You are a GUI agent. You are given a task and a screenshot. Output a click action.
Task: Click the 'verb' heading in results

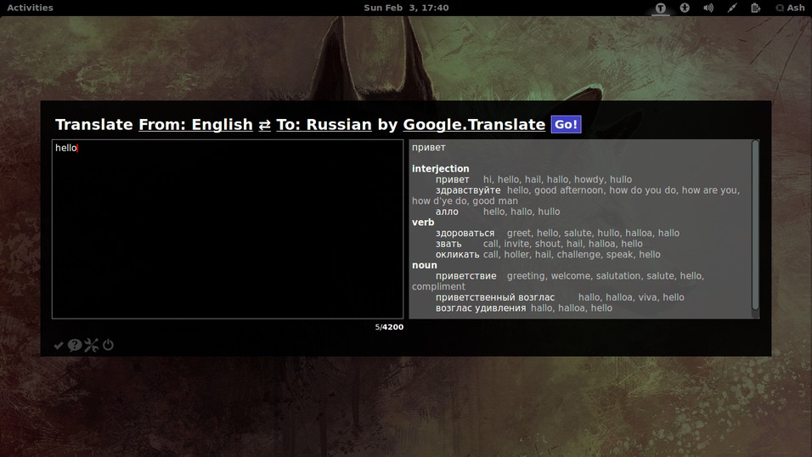pyautogui.click(x=423, y=223)
